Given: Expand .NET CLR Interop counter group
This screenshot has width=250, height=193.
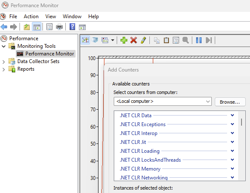Looking at the screenshot, I should point(232,133).
